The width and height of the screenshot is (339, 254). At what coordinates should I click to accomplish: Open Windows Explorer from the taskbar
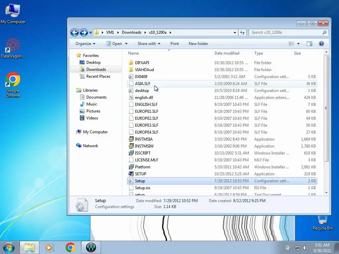pyautogui.click(x=29, y=247)
